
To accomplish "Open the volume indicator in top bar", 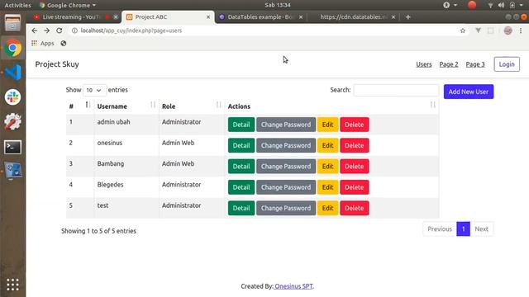I will 502,5.
